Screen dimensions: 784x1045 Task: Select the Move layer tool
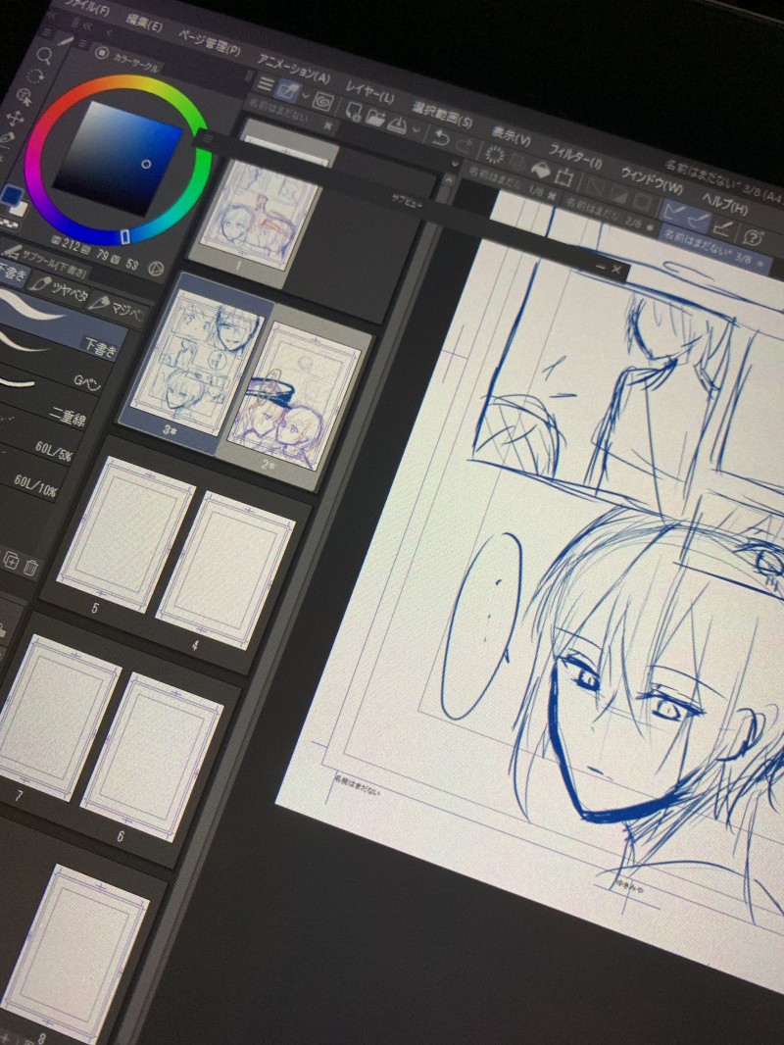pyautogui.click(x=16, y=119)
